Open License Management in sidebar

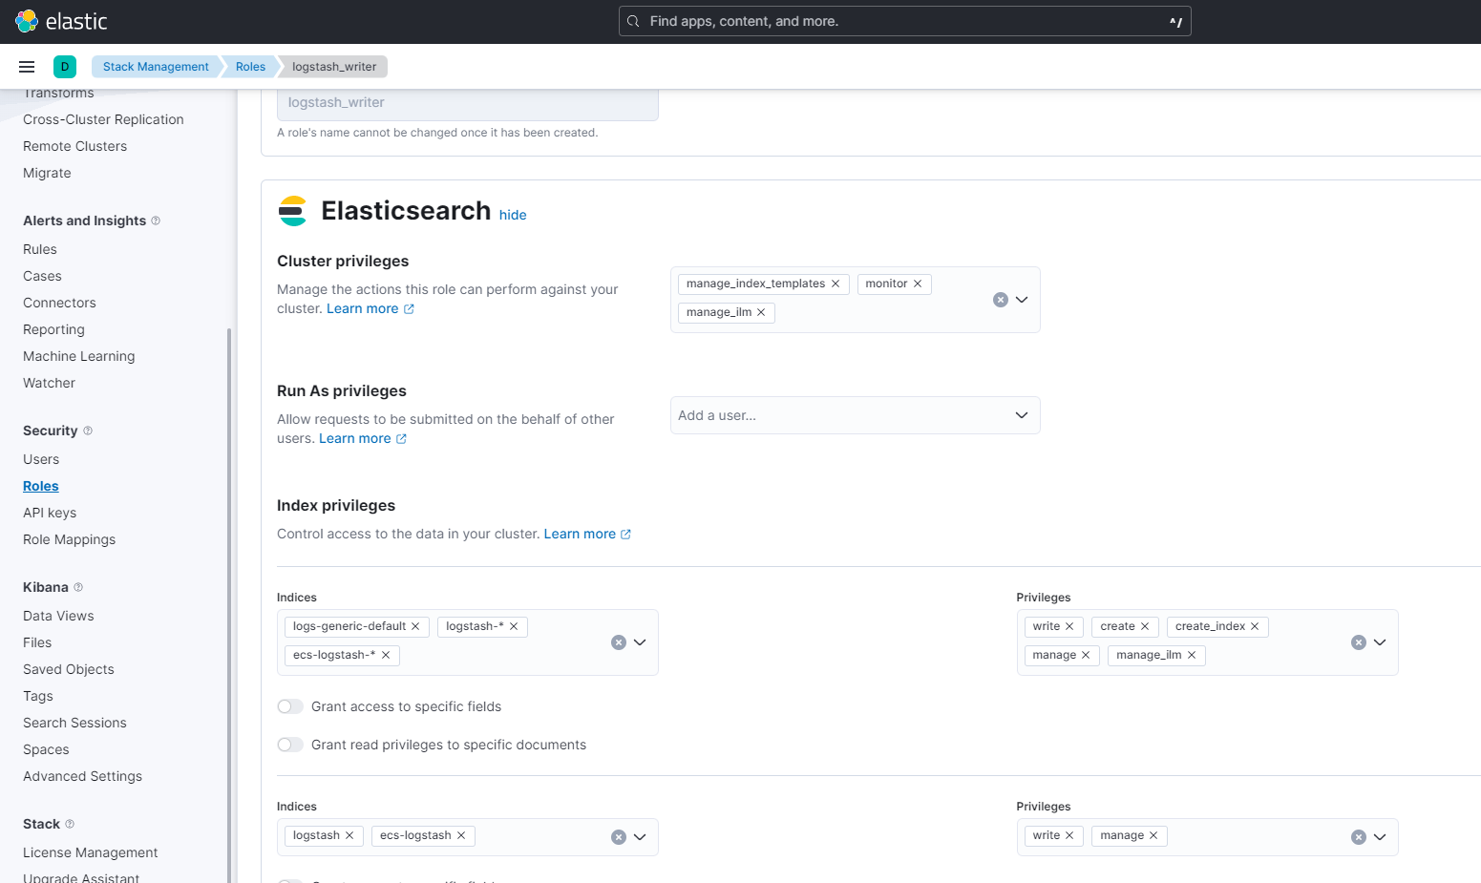pos(91,852)
